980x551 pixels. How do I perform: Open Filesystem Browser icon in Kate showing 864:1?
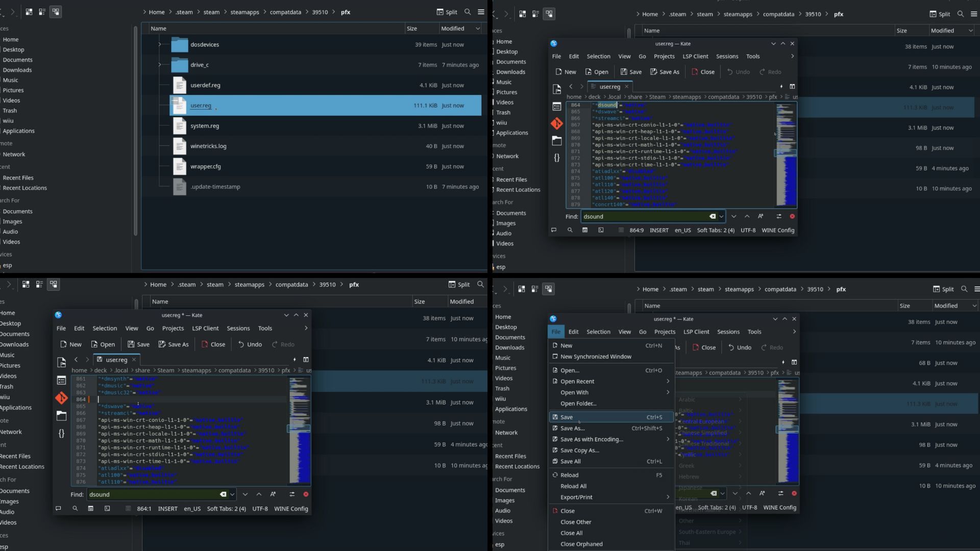61,416
